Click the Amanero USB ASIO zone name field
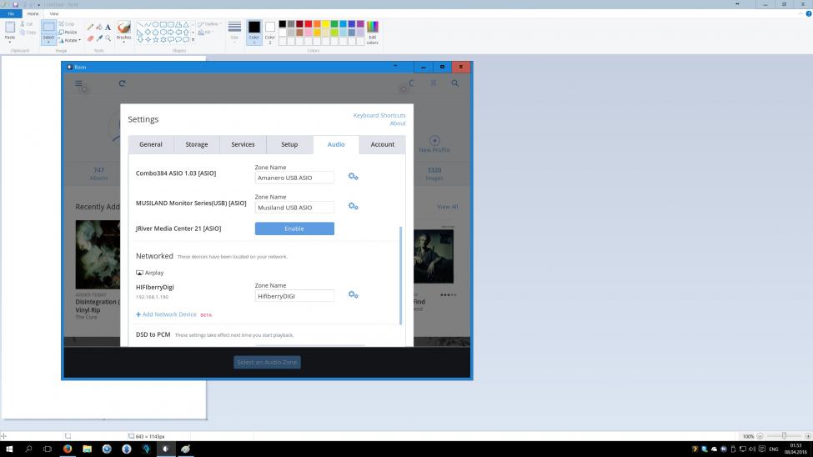 (x=294, y=178)
